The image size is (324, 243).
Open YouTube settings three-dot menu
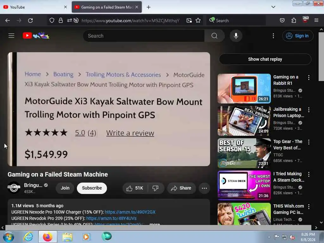point(273,36)
